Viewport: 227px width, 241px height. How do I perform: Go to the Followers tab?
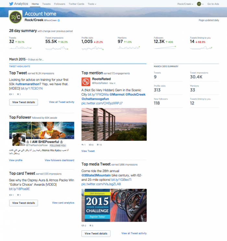(x=60, y=4)
